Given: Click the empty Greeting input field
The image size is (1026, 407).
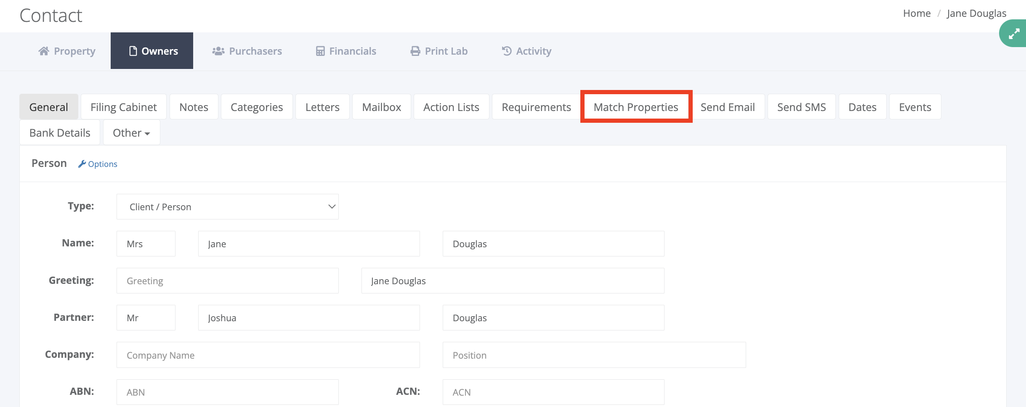Looking at the screenshot, I should (x=228, y=280).
